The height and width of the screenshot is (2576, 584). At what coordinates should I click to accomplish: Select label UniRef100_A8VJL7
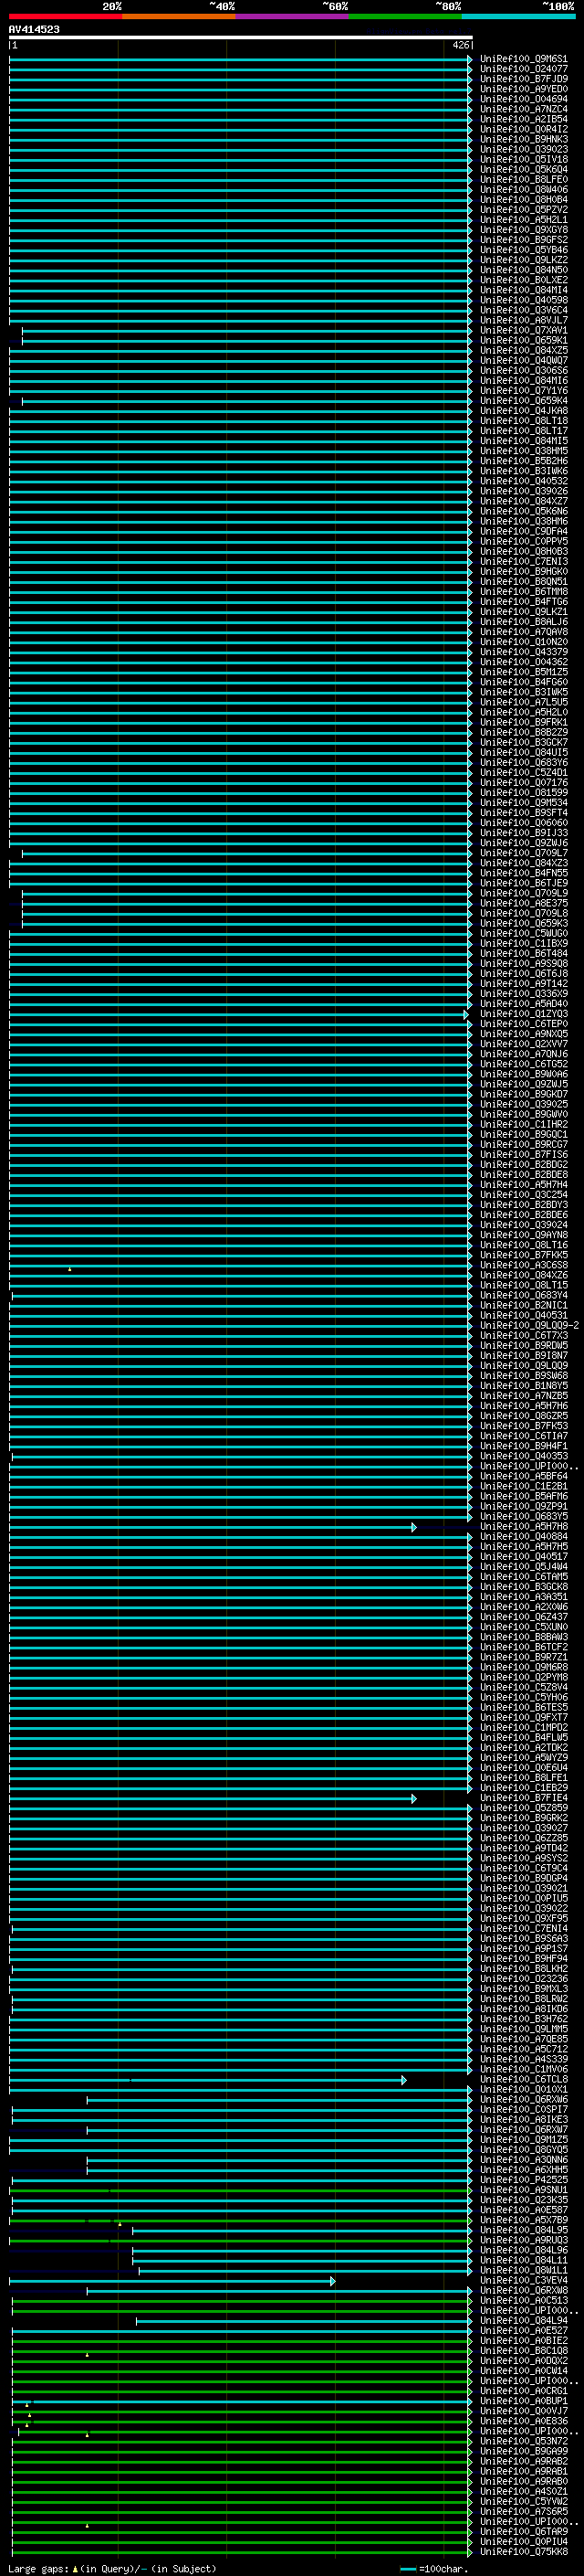(x=523, y=321)
